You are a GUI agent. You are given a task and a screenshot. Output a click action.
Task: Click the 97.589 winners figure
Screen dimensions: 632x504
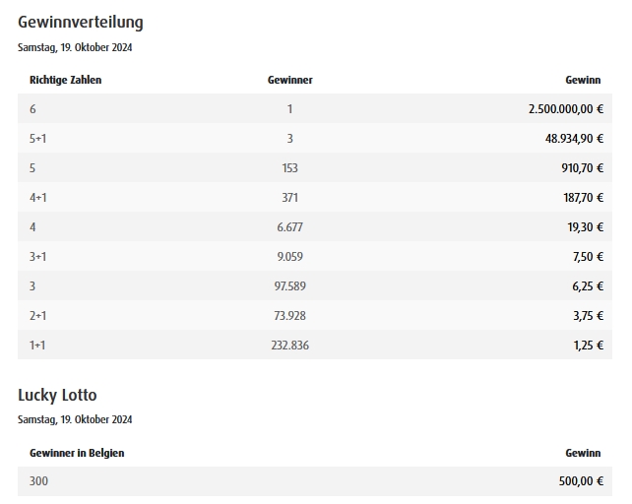tap(289, 285)
